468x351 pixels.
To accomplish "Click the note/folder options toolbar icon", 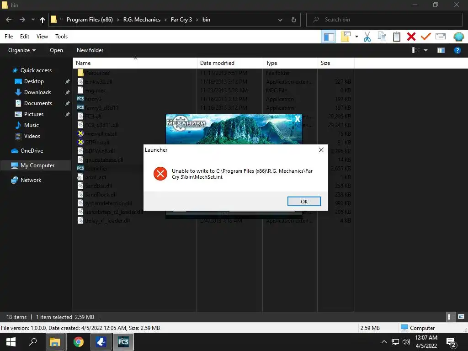I will point(346,37).
